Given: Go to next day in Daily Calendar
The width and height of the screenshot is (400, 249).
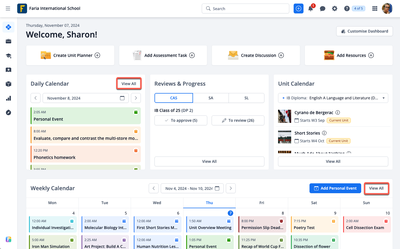Looking at the screenshot, I should (x=136, y=98).
